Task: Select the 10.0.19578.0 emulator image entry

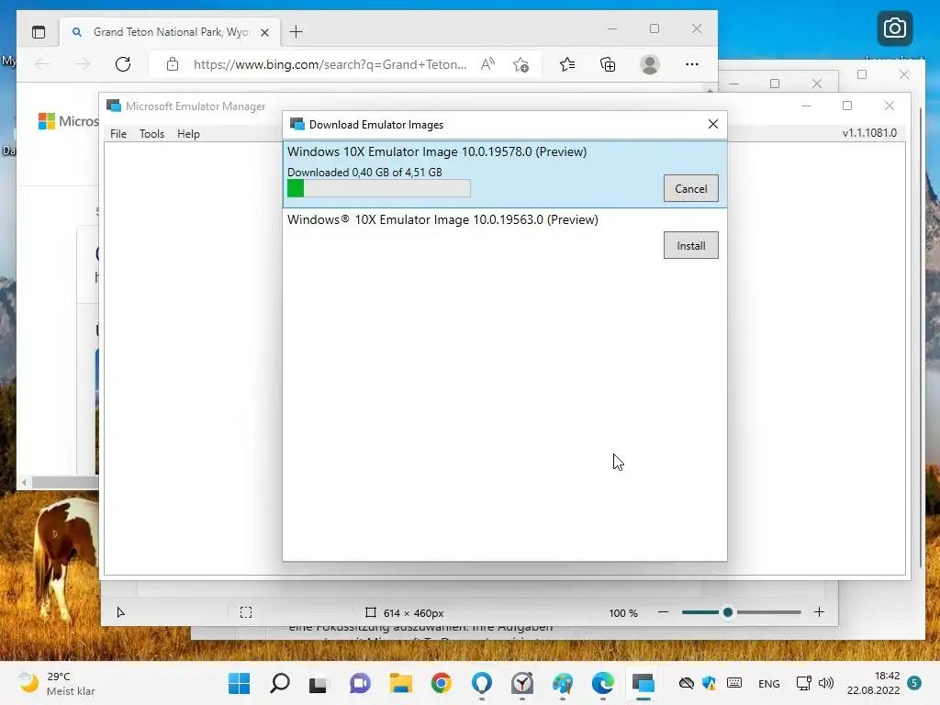Action: coord(505,174)
